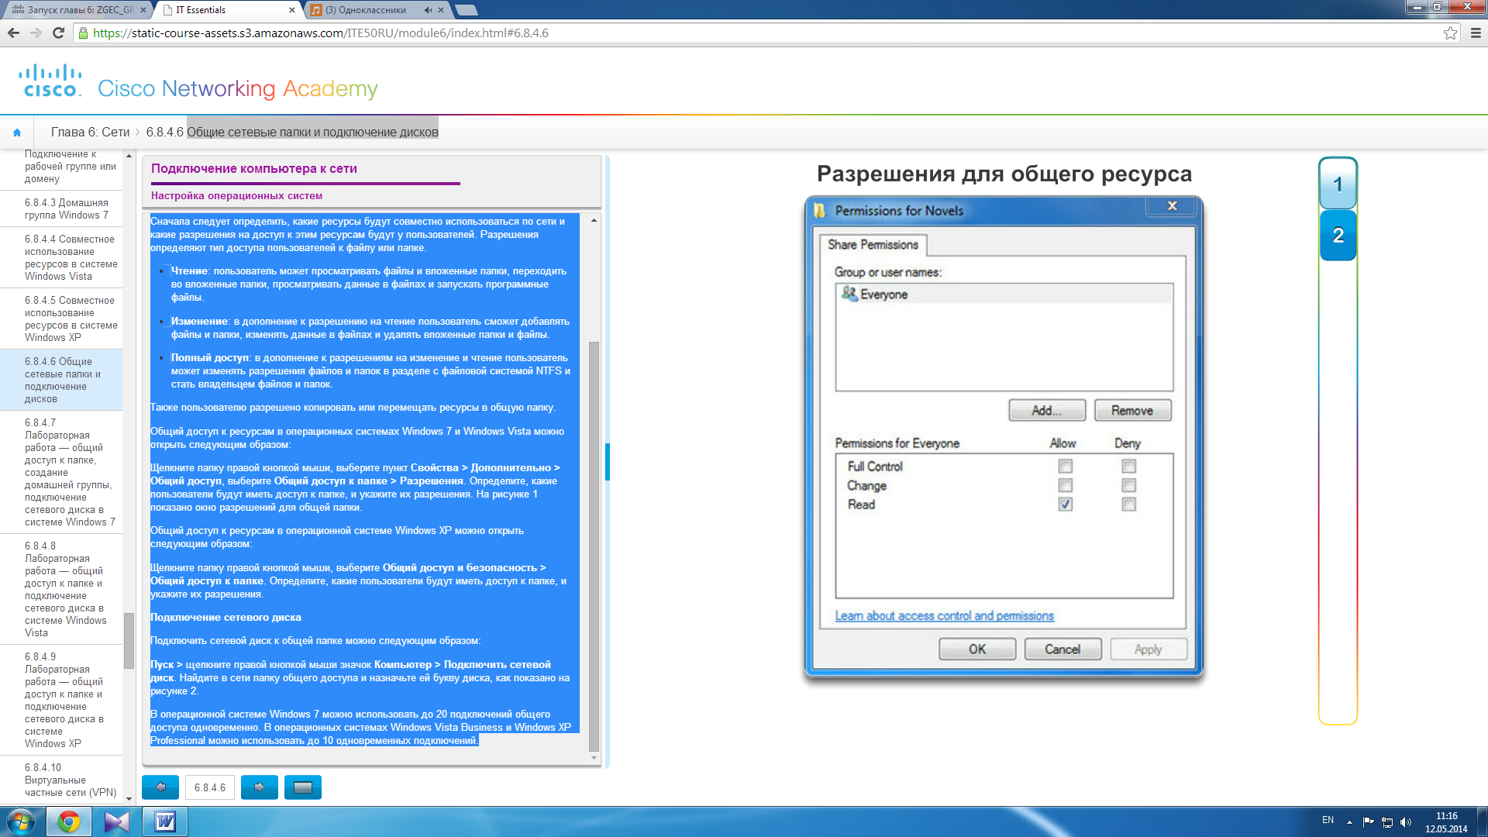The image size is (1488, 837).
Task: Go back using browser back arrow
Action: tap(13, 33)
